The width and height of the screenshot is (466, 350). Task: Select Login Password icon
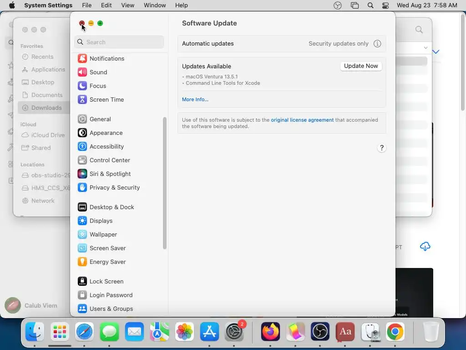(x=82, y=295)
